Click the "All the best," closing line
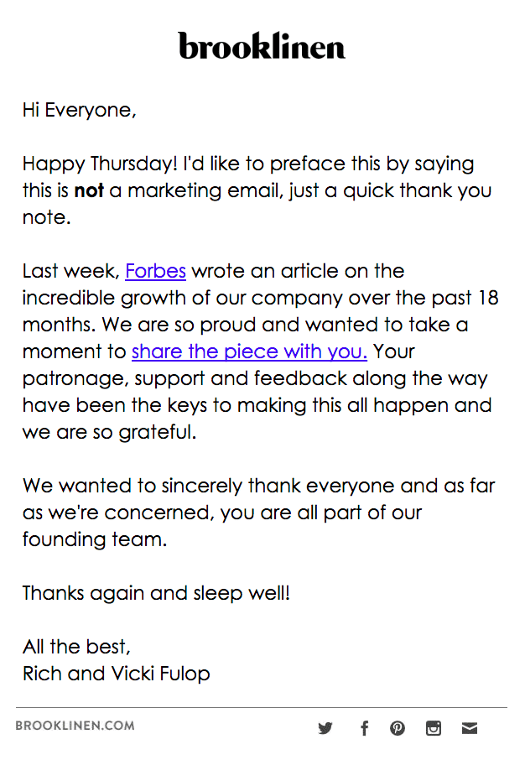The width and height of the screenshot is (525, 760). pos(76,647)
